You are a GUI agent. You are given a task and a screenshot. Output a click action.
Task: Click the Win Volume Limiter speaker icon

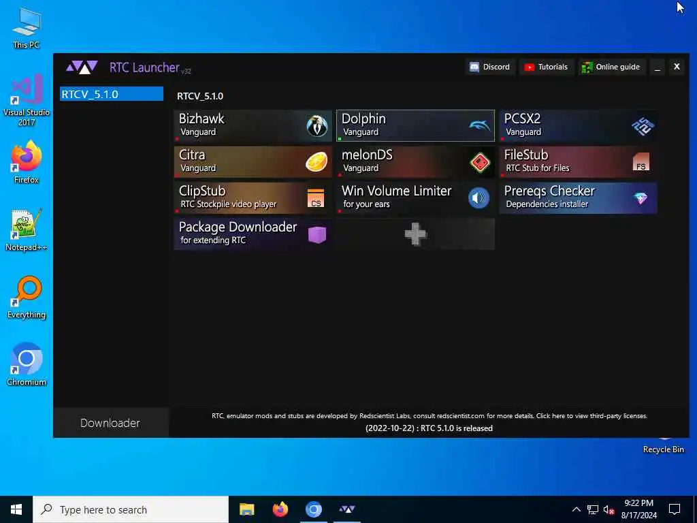coord(479,198)
